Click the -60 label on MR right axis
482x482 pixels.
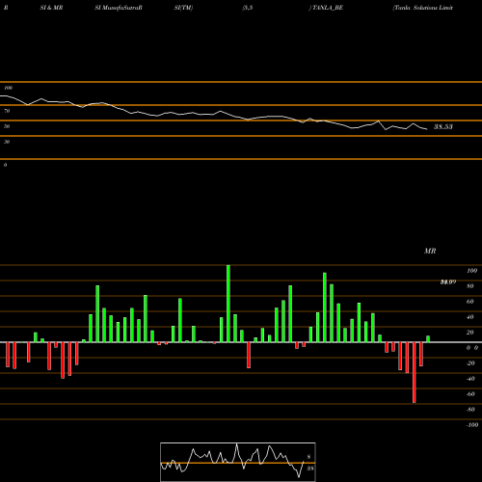470,394
